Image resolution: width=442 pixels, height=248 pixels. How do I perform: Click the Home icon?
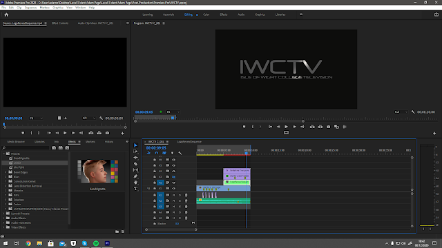coord(6,15)
